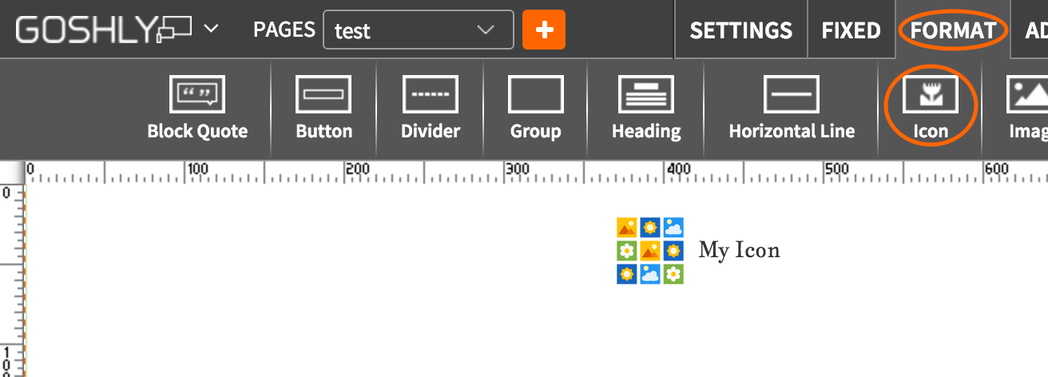Add a Horizontal Line element
The height and width of the screenshot is (377, 1048).
(791, 109)
